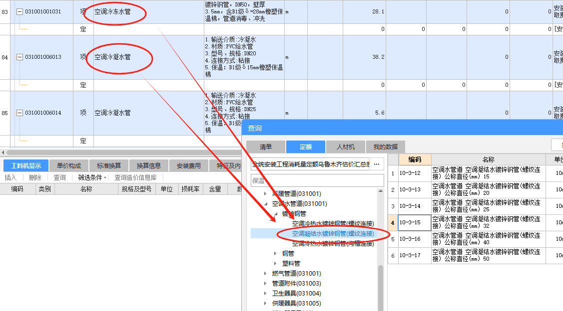Click the 规格及型号 column header
Screen dimensions: 563x311
point(136,189)
